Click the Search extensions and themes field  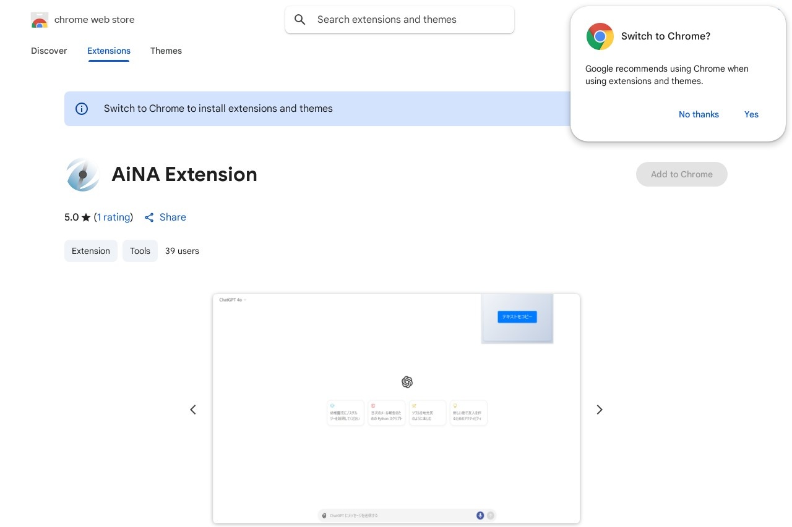point(400,20)
